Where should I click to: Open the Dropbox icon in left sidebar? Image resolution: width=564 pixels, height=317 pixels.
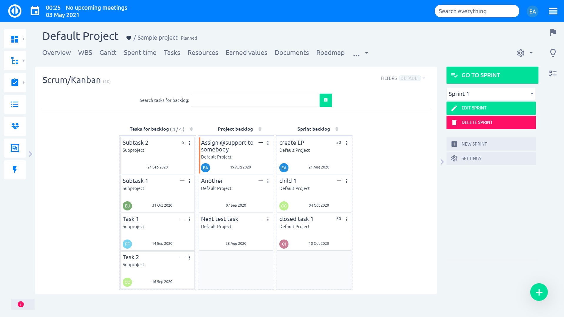pos(15,126)
